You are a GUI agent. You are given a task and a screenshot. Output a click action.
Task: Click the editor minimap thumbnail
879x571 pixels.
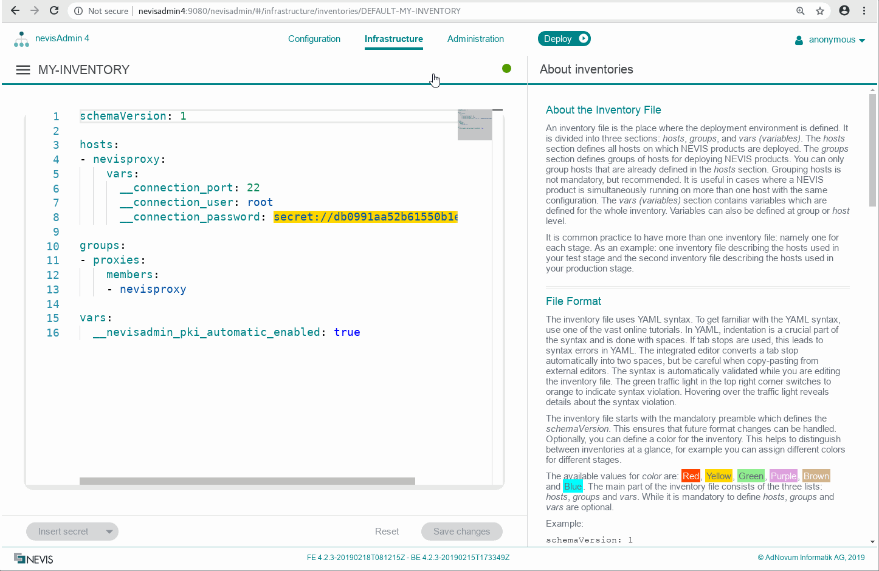click(x=475, y=125)
